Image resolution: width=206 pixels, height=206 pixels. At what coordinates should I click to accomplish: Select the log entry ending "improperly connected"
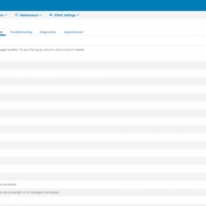pyautogui.click(x=103, y=192)
